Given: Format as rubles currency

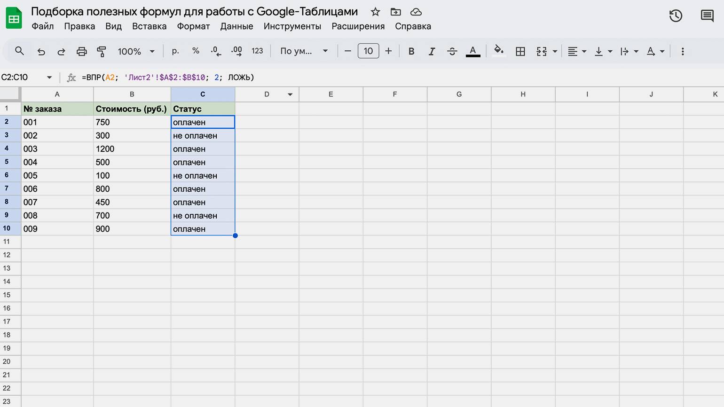Looking at the screenshot, I should tap(175, 51).
